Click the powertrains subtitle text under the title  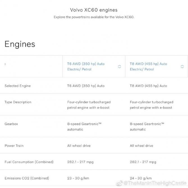click(x=94, y=17)
